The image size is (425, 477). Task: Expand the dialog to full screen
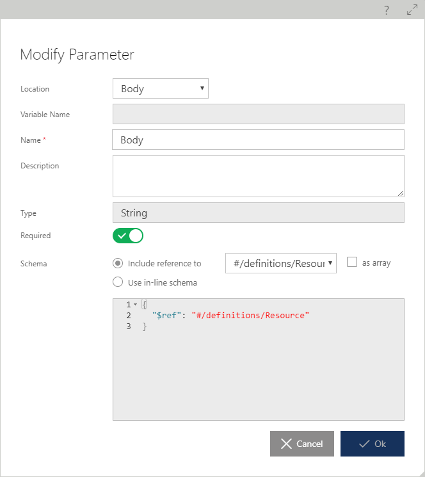[x=412, y=10]
